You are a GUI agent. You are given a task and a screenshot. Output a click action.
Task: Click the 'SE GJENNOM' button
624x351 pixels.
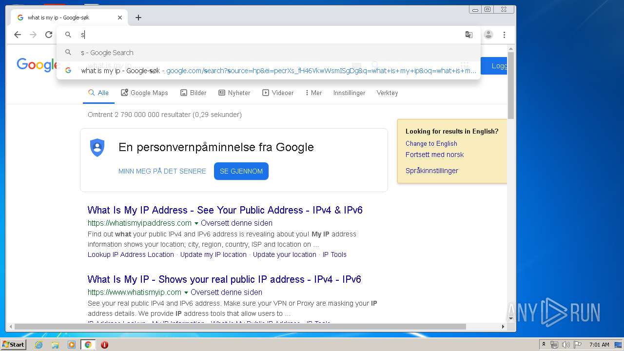(241, 171)
